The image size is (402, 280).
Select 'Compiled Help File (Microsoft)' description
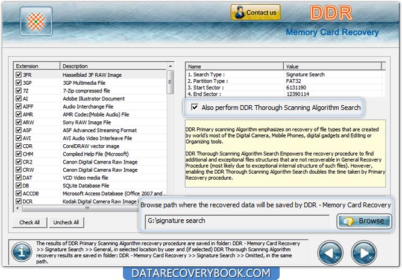click(x=96, y=154)
